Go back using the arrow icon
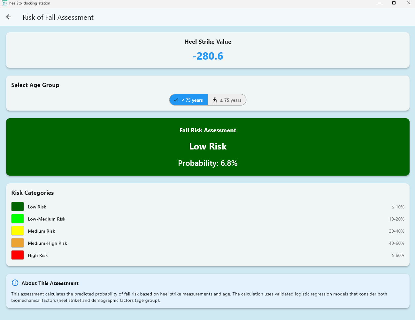 click(x=9, y=17)
